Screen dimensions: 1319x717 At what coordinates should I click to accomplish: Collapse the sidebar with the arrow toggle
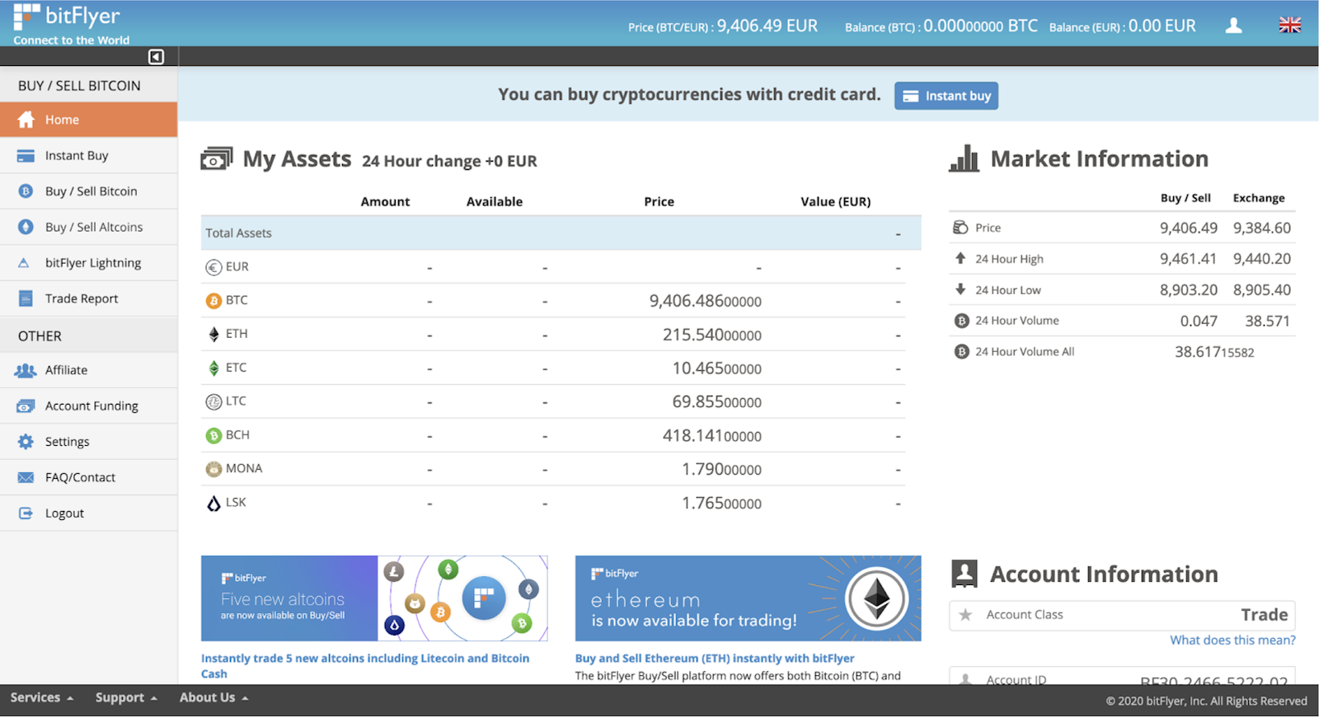[x=156, y=57]
